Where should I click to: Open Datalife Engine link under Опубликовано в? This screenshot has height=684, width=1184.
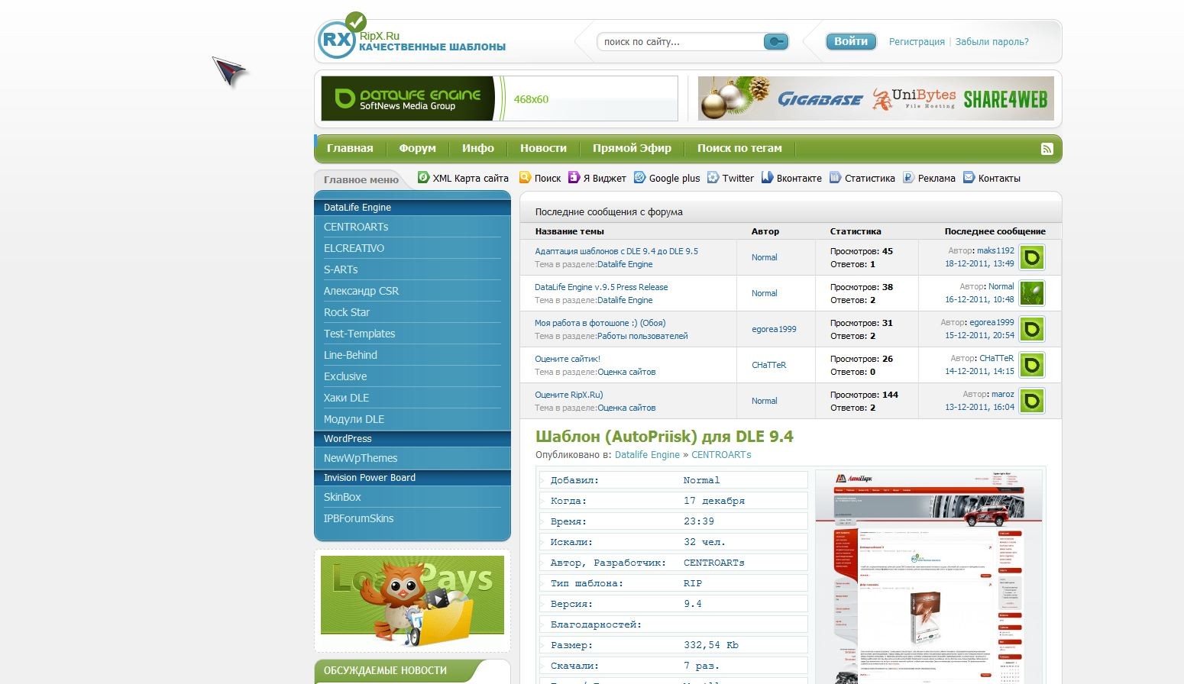pyautogui.click(x=647, y=455)
